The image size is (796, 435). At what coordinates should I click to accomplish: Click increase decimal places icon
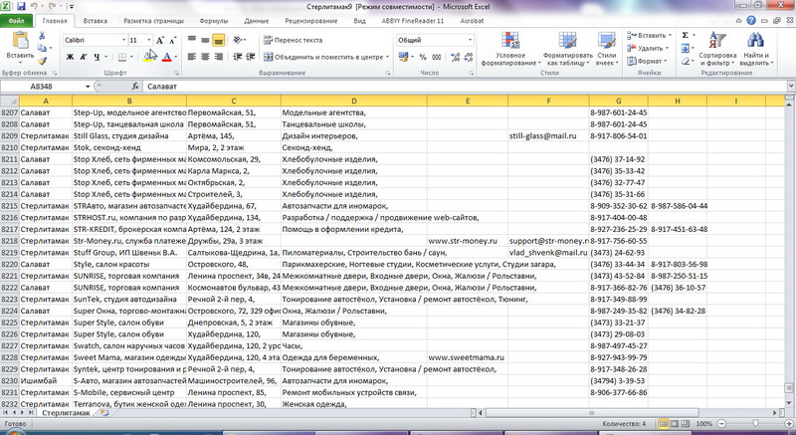pyautogui.click(x=456, y=57)
